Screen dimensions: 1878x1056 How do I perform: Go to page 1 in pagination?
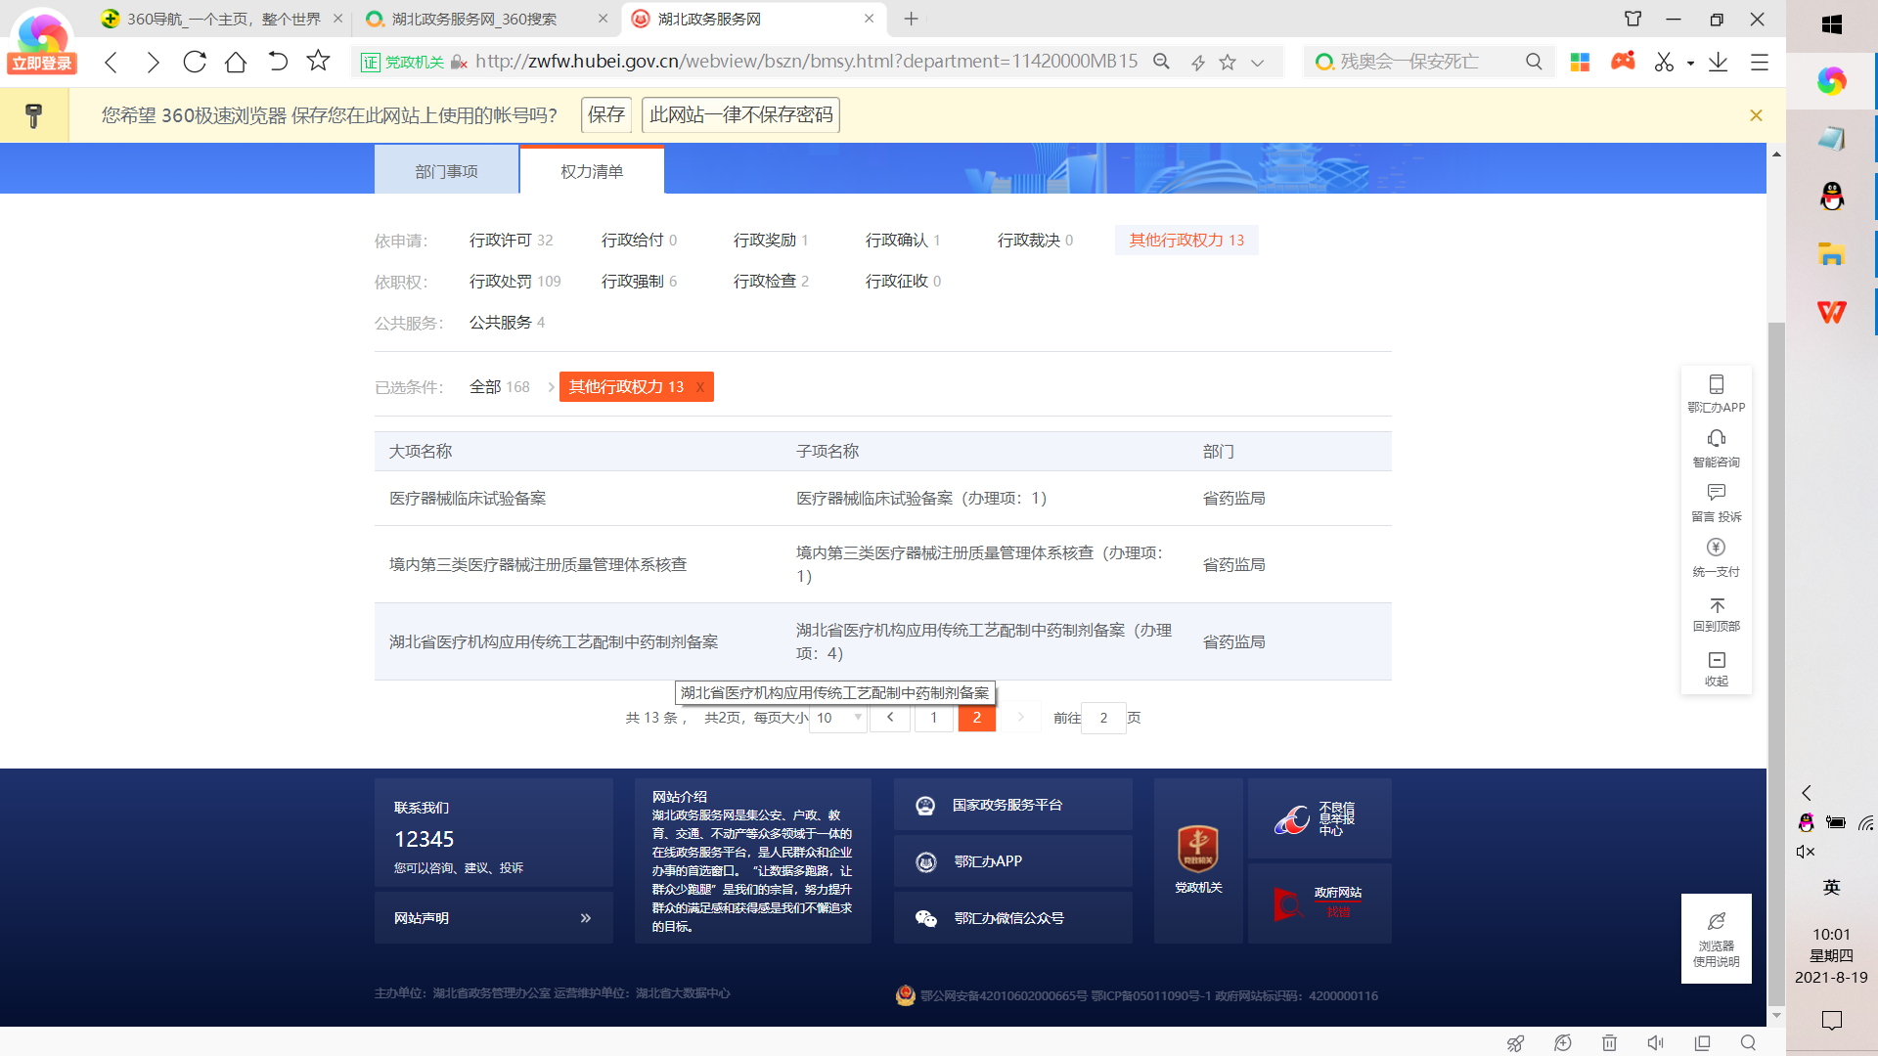[933, 718]
